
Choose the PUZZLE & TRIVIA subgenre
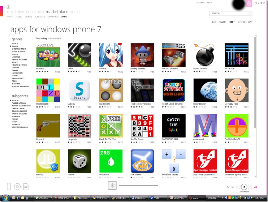click(19, 103)
